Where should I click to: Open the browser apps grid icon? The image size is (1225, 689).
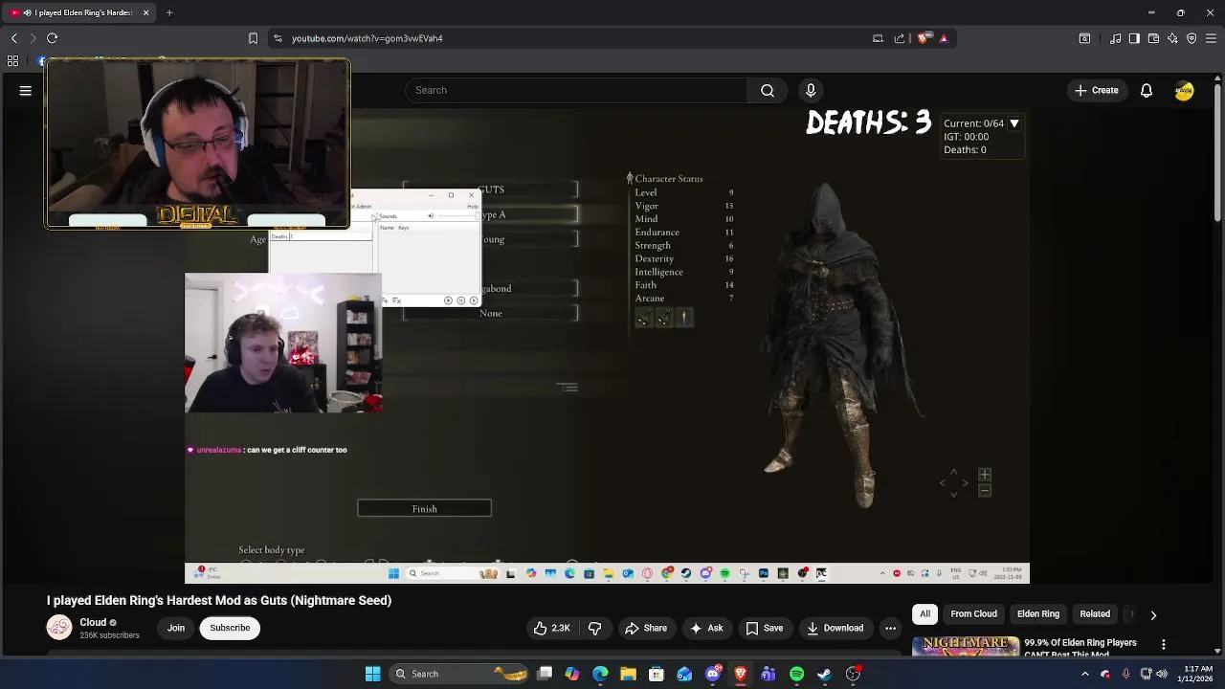[12, 60]
